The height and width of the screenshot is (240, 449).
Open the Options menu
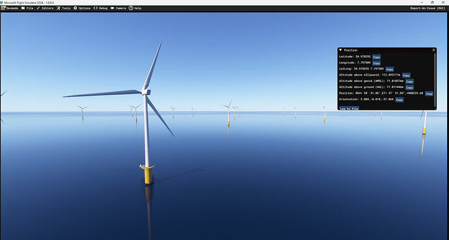pyautogui.click(x=82, y=8)
